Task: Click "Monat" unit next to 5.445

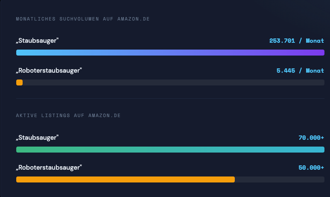Action: [x=315, y=71]
